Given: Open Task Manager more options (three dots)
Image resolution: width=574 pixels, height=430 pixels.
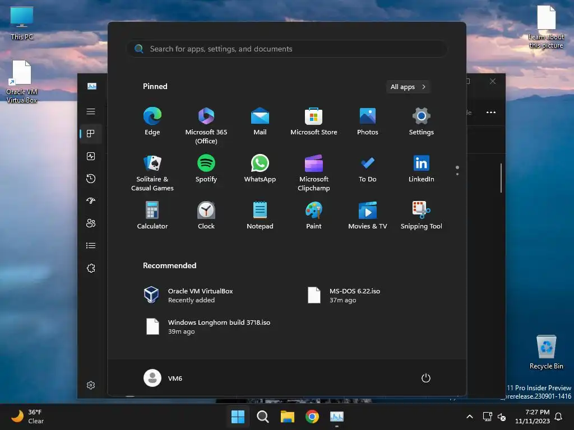Looking at the screenshot, I should click(491, 112).
